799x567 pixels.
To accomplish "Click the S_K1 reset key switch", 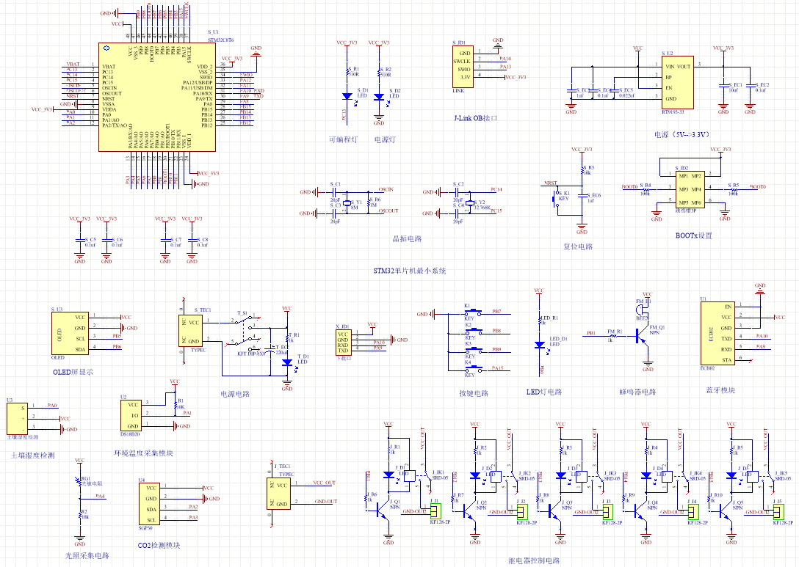I will tap(556, 199).
